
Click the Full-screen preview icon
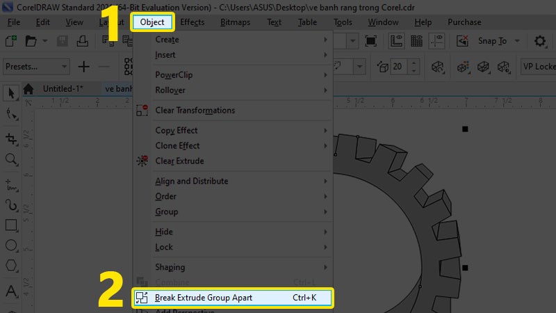pyautogui.click(x=370, y=41)
